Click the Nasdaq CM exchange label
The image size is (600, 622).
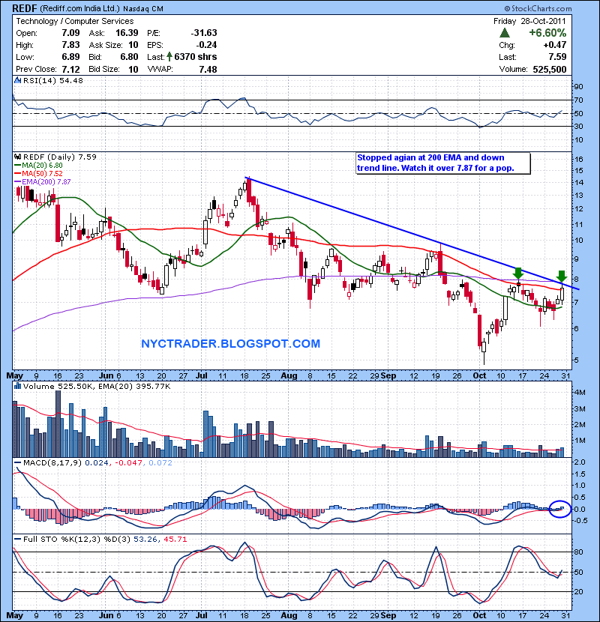143,9
